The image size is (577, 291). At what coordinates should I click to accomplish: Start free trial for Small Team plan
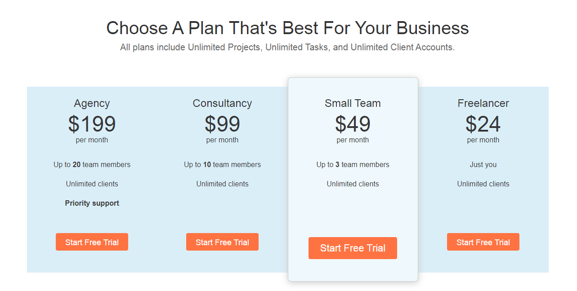353,248
